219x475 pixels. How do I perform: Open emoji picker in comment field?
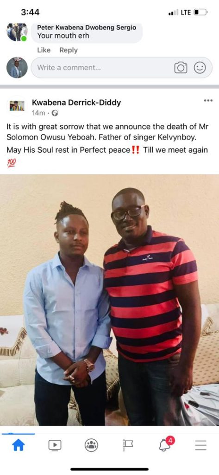[x=200, y=68]
